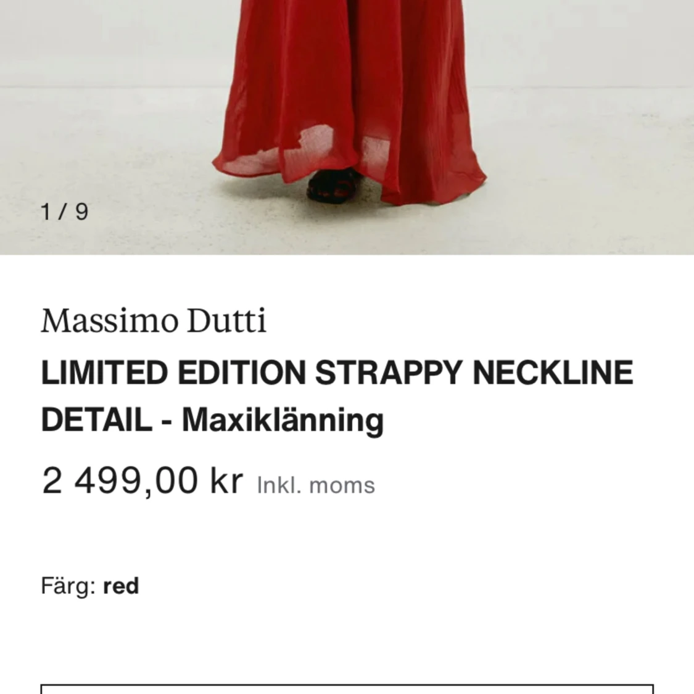
Task: Click the 1 / 9 image counter
Action: (65, 212)
